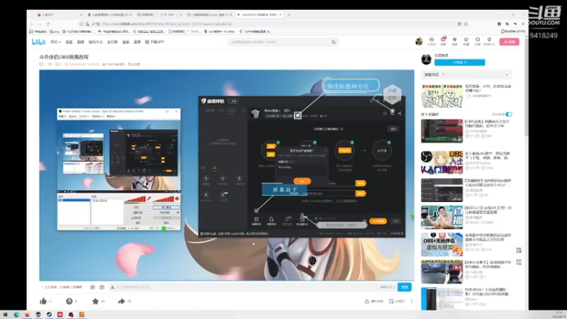This screenshot has height=319, width=567.
Task: Bookmark page with address bar star icon
Action: point(466,24)
